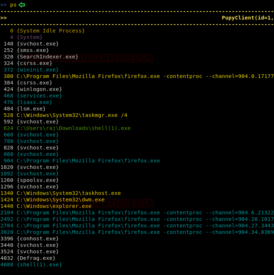Click the lsass.exe process entry
The width and height of the screenshot is (274, 275).
tap(34, 102)
